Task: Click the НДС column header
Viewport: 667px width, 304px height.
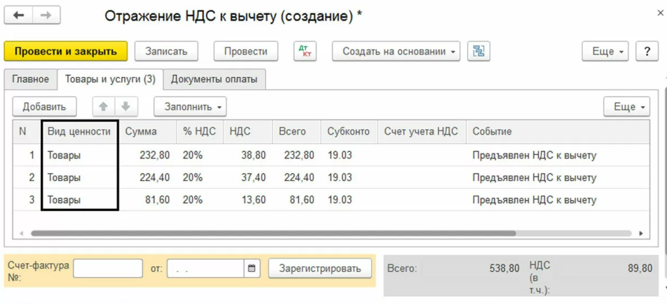Action: click(248, 131)
